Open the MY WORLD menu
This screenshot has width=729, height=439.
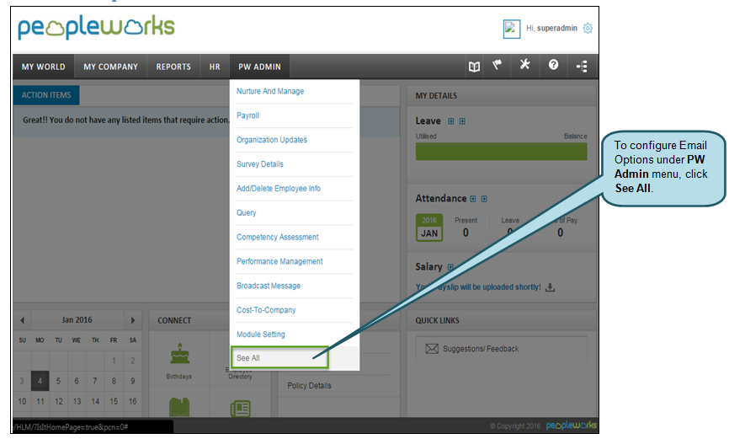(x=43, y=67)
